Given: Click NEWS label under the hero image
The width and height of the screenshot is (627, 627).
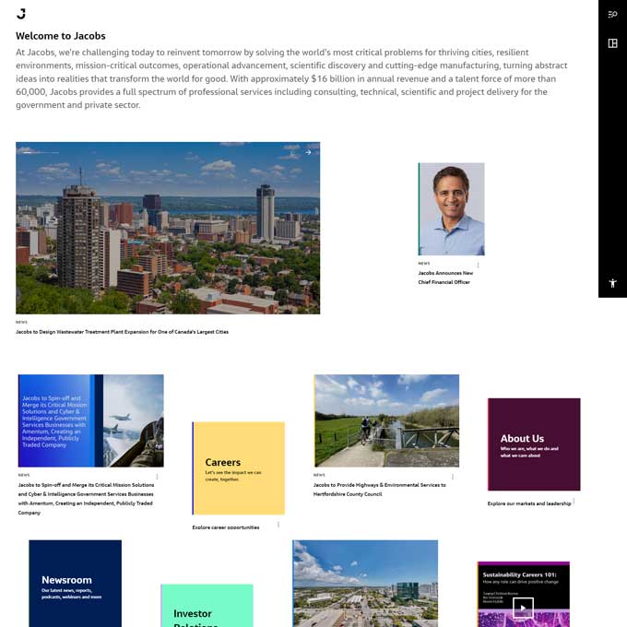Looking at the screenshot, I should point(21,322).
